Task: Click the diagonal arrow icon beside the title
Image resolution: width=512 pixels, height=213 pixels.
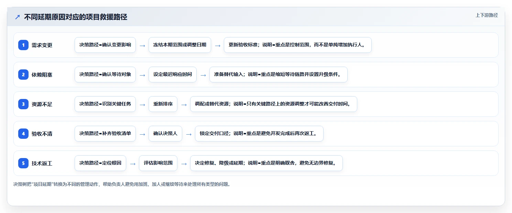Action: coord(18,17)
